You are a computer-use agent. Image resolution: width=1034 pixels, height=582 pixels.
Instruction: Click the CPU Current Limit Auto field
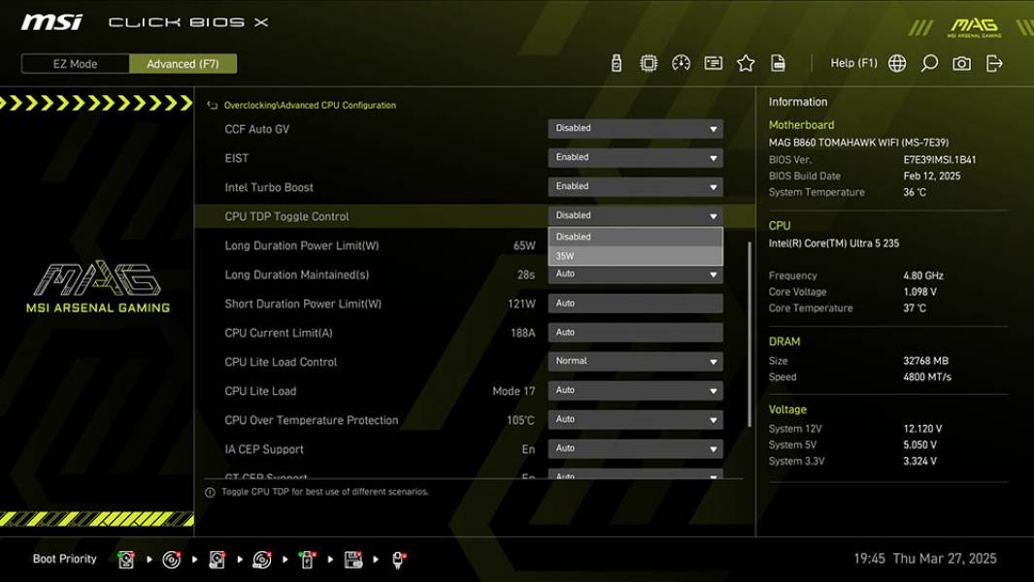635,332
